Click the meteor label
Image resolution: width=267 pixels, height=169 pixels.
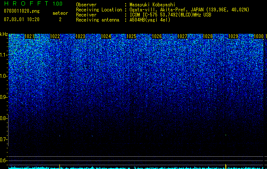pos(60,13)
